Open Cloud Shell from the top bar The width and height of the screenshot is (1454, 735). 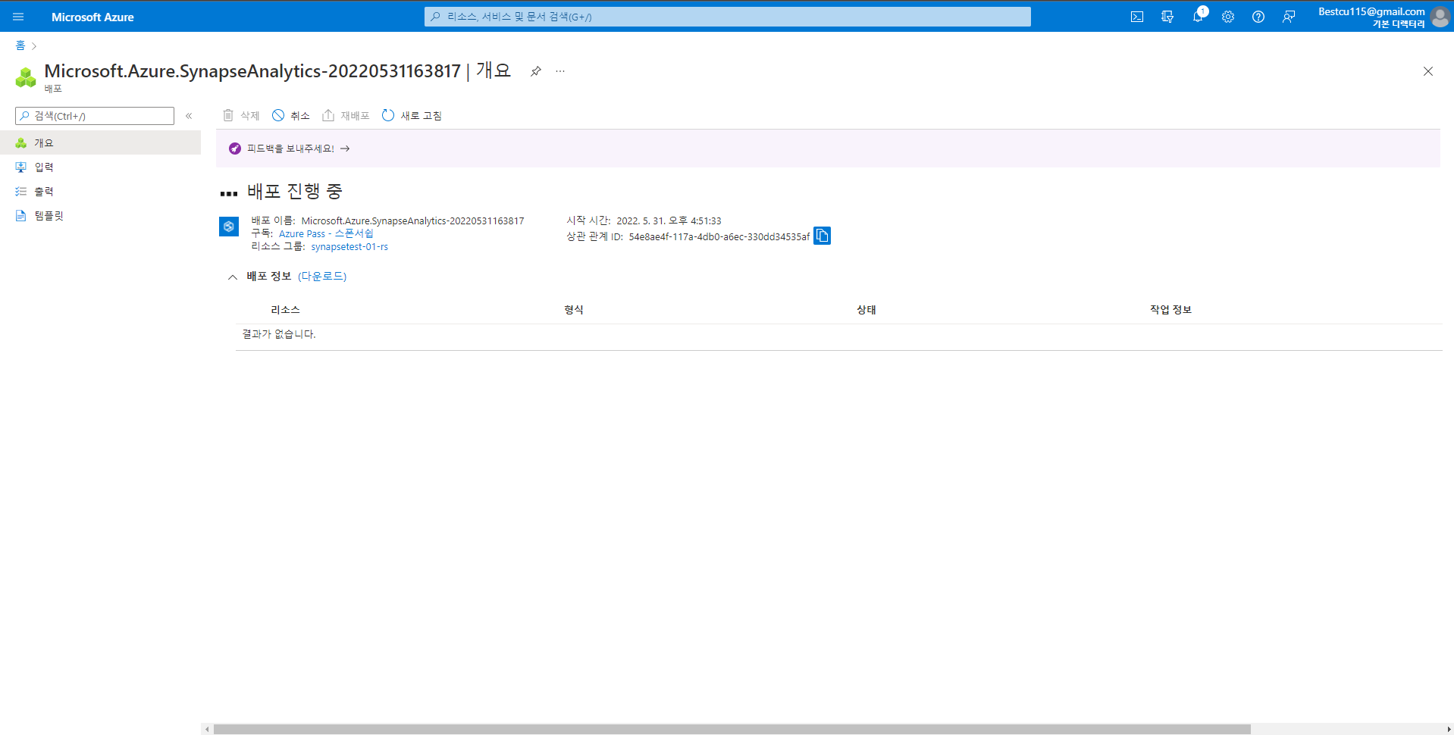(x=1137, y=17)
